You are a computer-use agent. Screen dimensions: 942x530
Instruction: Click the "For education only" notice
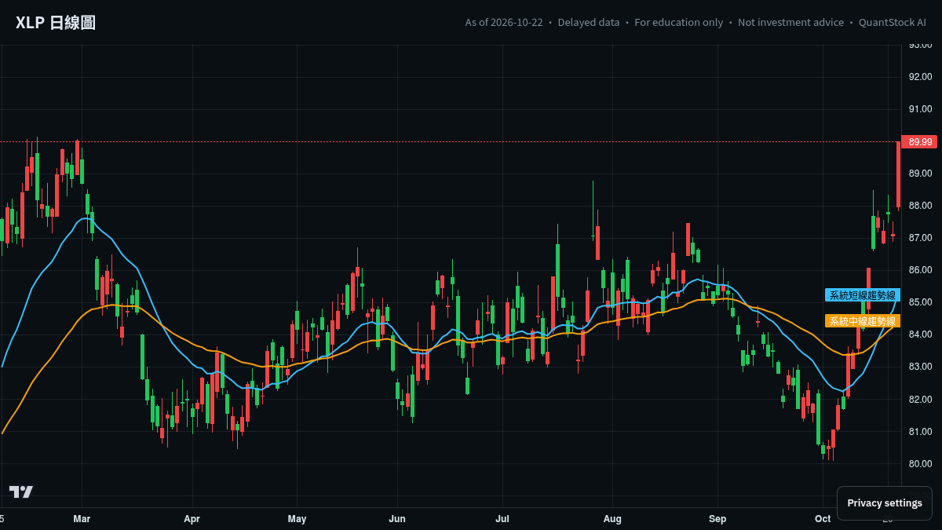pyautogui.click(x=679, y=23)
